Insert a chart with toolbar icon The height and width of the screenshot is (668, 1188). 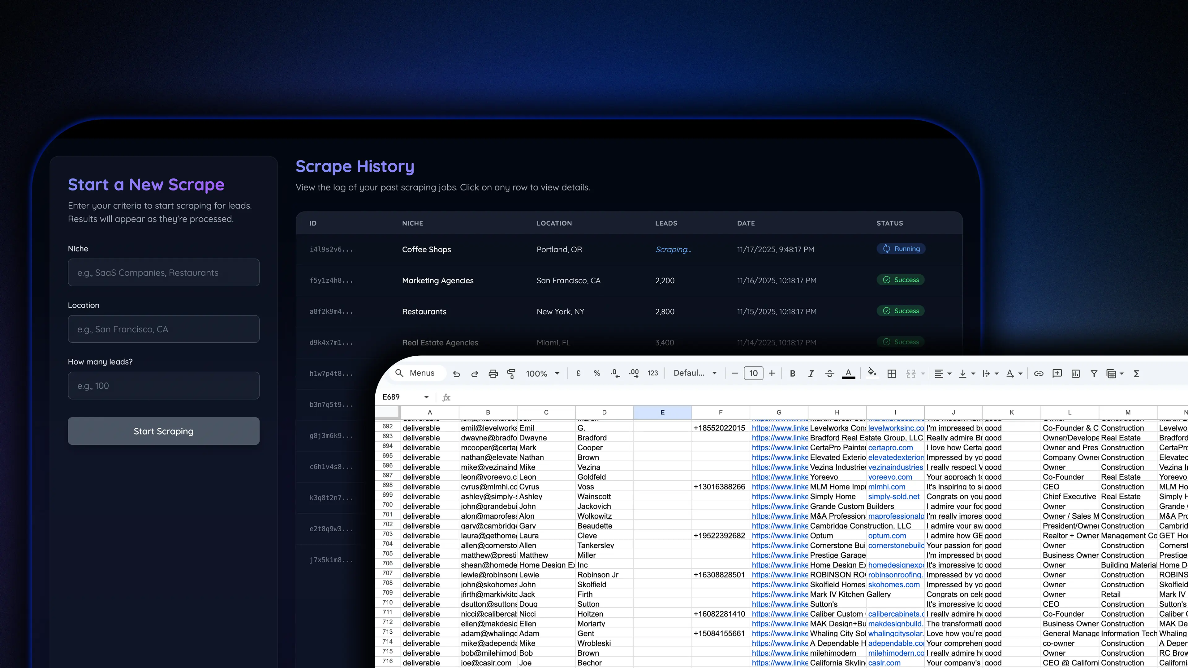click(x=1075, y=373)
